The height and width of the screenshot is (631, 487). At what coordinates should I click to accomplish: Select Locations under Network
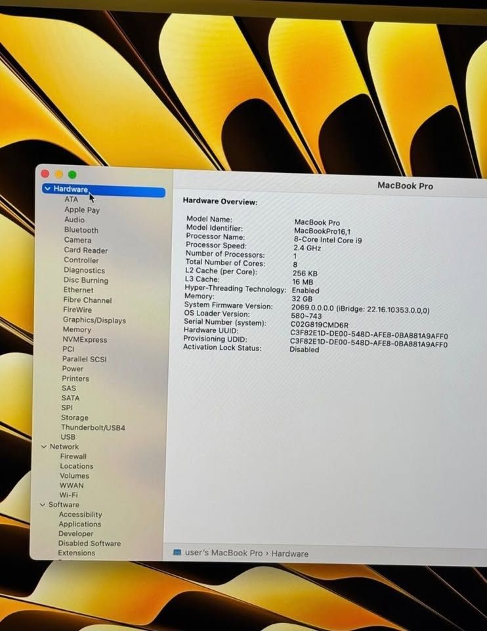click(x=76, y=466)
